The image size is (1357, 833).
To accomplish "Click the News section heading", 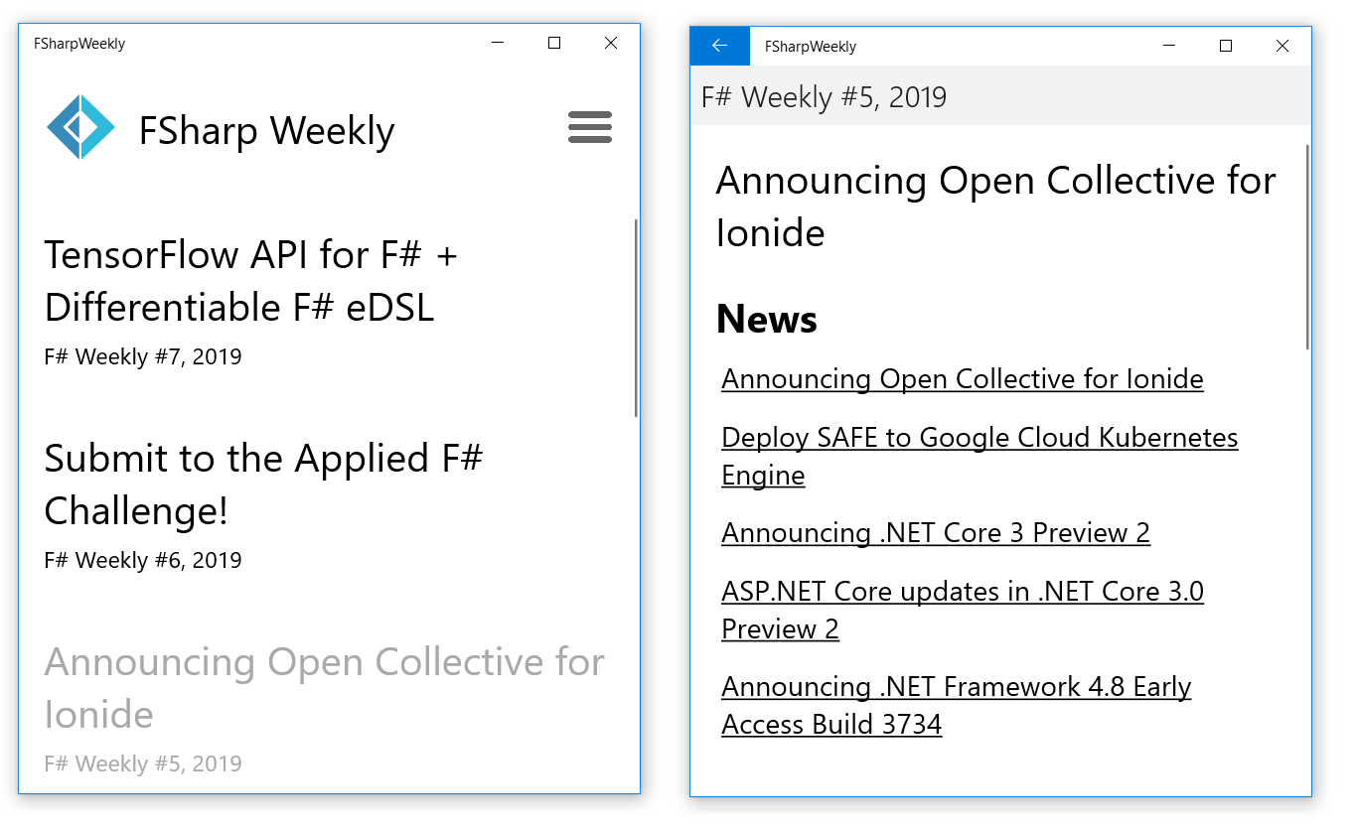I will (767, 319).
